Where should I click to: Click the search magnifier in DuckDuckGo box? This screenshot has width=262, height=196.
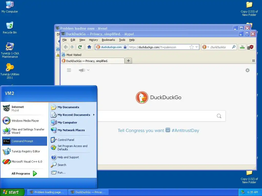point(219,116)
